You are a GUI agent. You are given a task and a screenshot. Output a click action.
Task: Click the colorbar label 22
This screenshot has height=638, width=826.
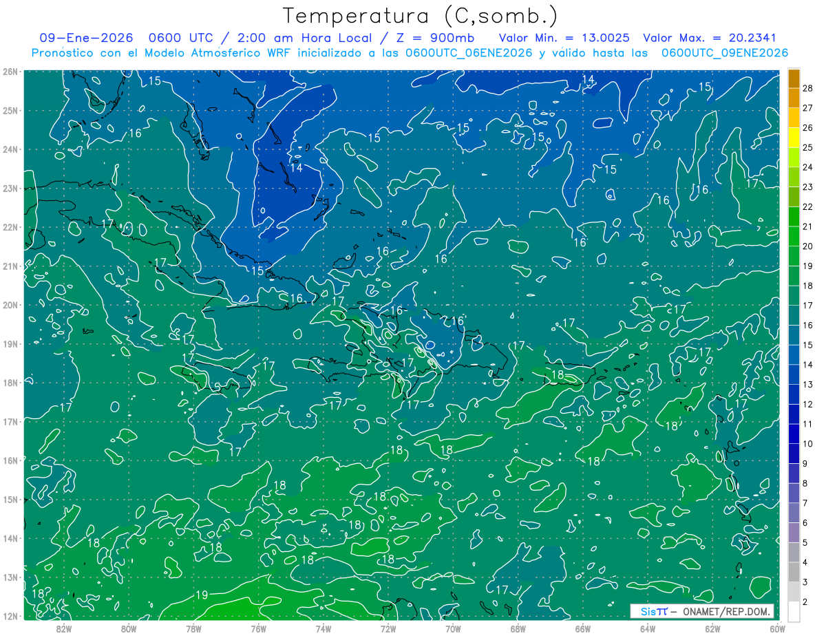(807, 206)
